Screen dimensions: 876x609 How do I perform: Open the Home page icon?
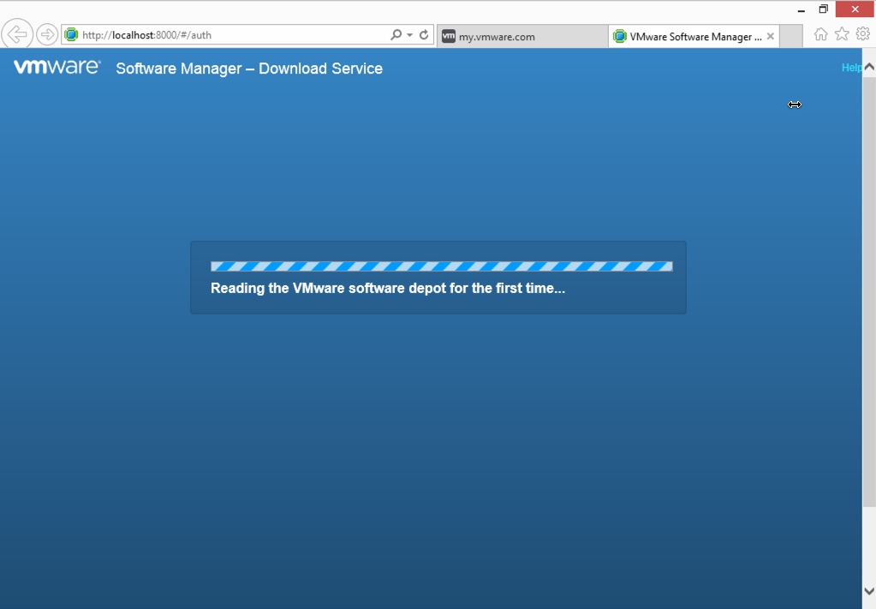tap(820, 34)
